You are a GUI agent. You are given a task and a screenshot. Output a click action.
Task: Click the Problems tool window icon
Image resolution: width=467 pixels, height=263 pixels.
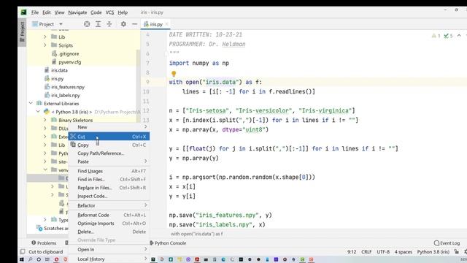click(34, 243)
